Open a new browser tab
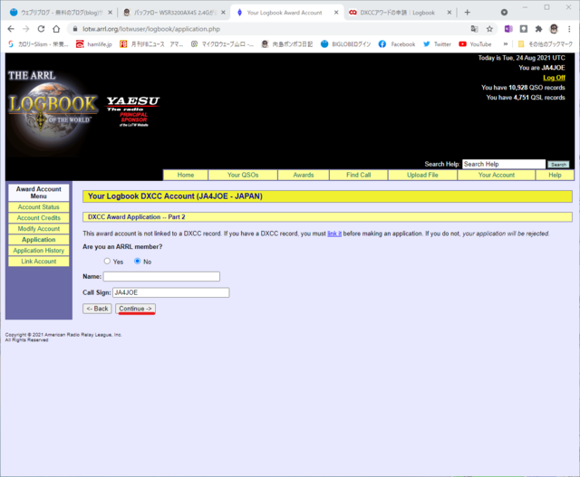The height and width of the screenshot is (477, 580). pyautogui.click(x=468, y=13)
